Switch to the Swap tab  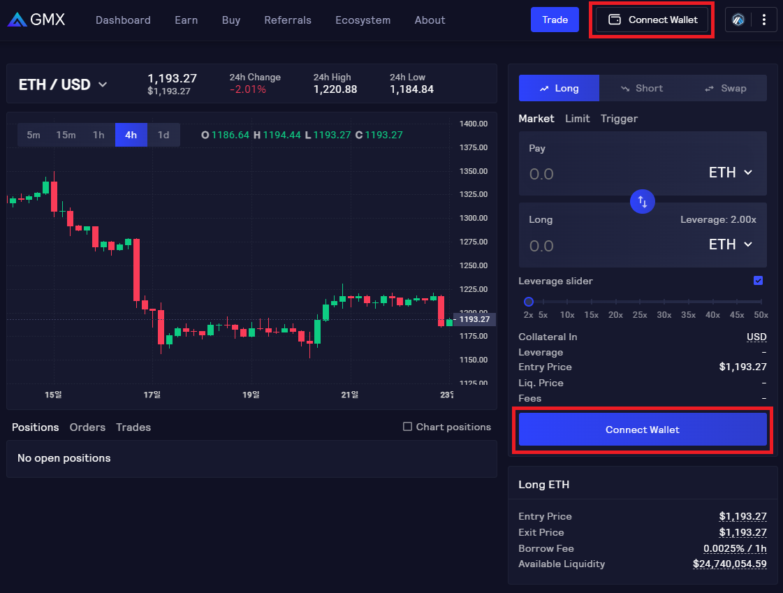pyautogui.click(x=725, y=88)
